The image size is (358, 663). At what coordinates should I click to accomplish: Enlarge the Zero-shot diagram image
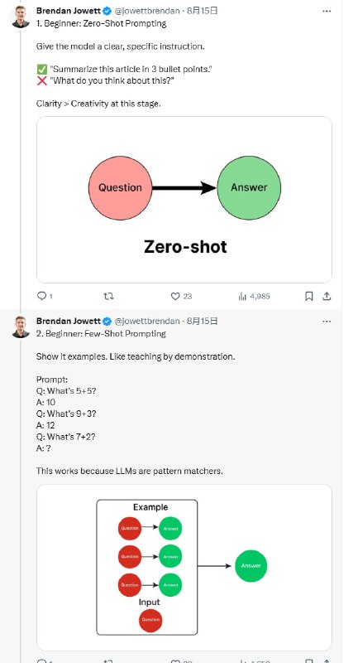pyautogui.click(x=184, y=200)
